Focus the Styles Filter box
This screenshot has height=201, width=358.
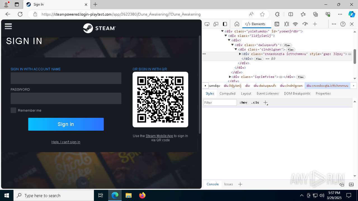point(220,102)
